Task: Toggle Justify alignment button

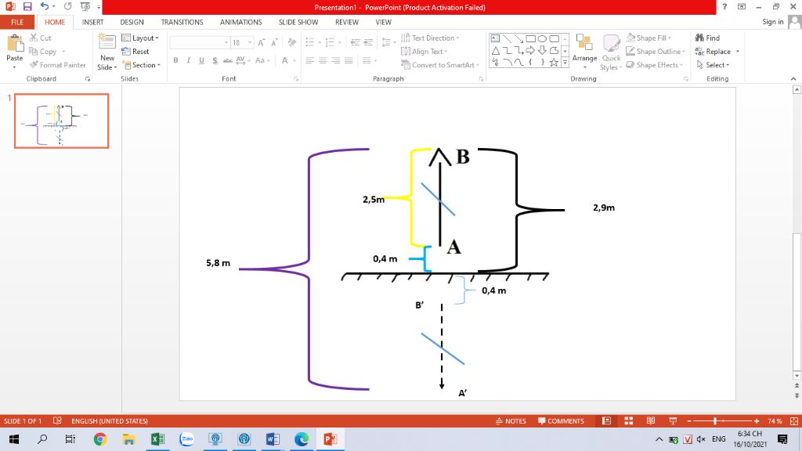Action: [349, 60]
